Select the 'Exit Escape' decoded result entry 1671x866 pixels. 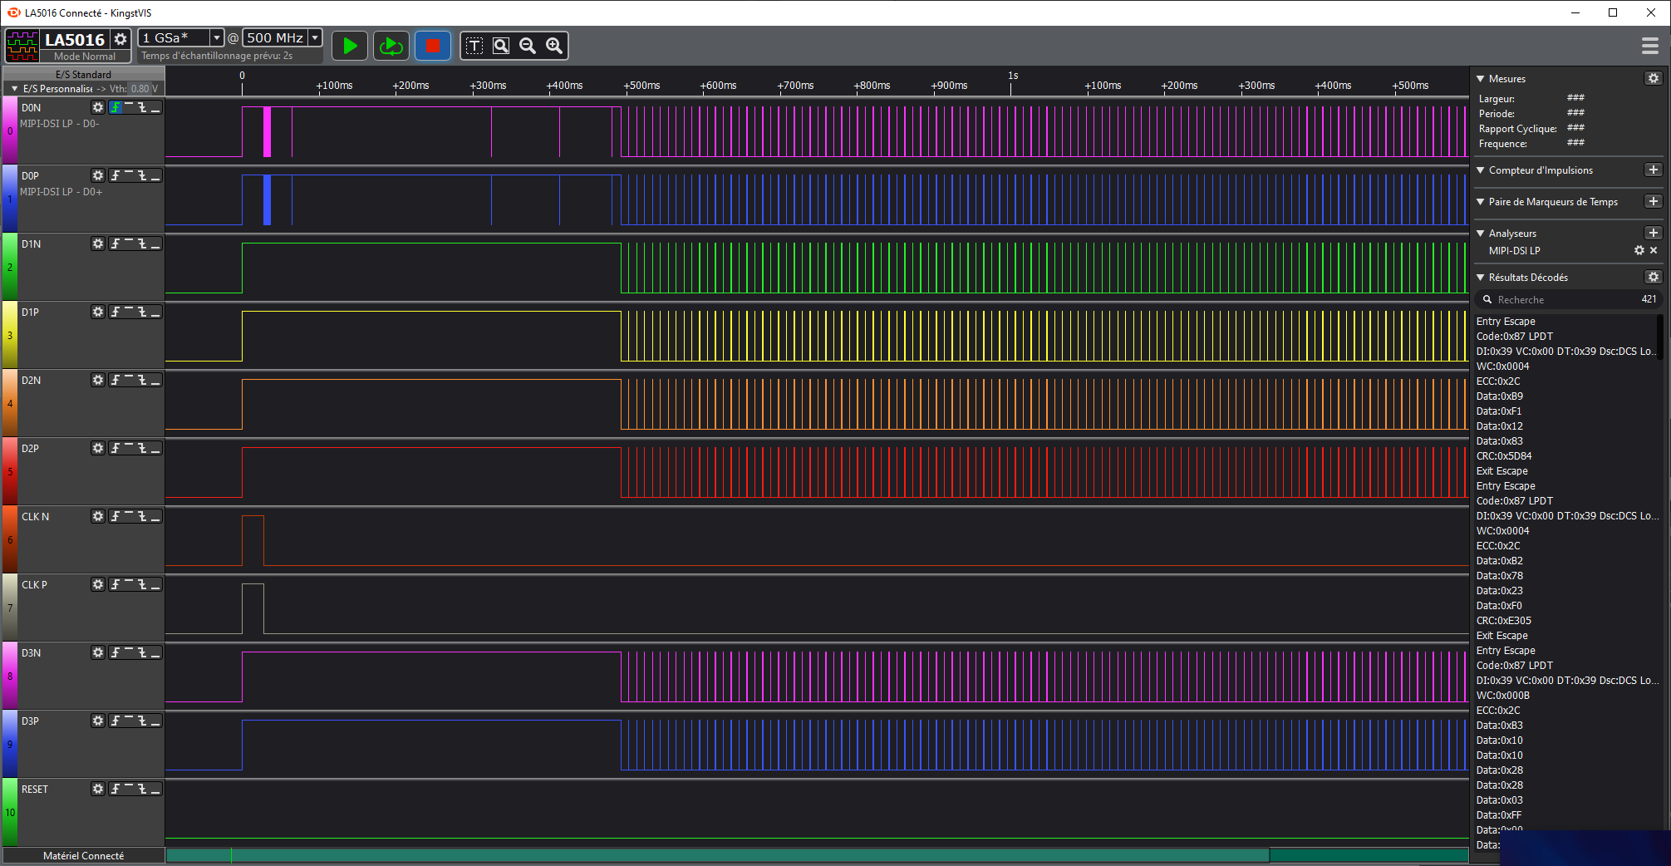point(1502,471)
